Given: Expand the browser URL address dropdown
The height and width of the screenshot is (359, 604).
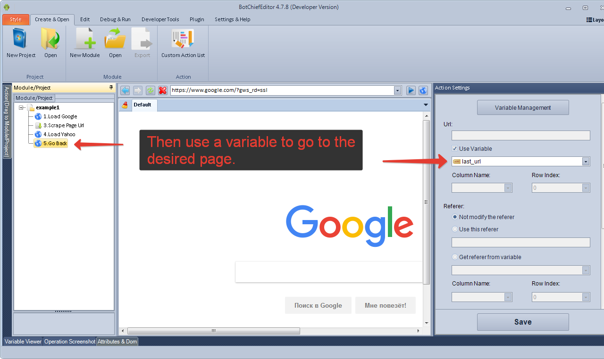Looking at the screenshot, I should tap(397, 90).
